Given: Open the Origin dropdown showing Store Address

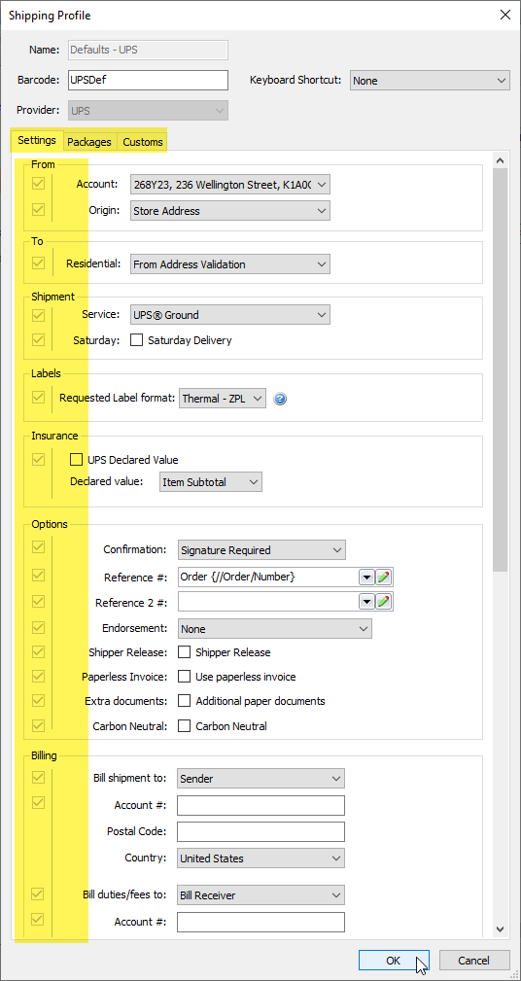Looking at the screenshot, I should 230,211.
